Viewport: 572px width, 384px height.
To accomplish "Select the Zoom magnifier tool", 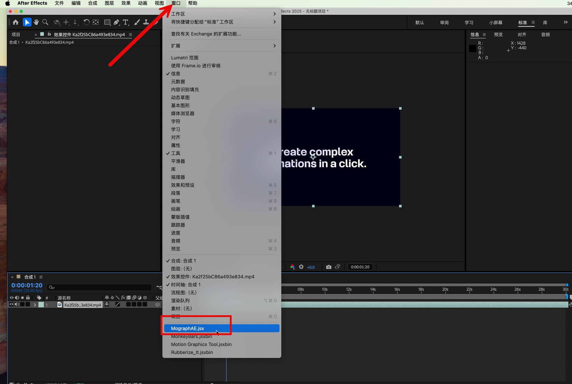I will [45, 22].
